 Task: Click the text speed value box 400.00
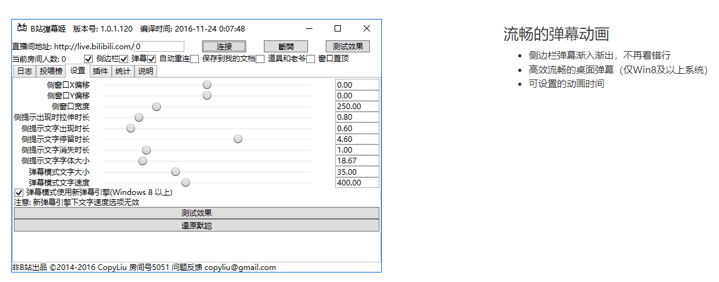[357, 182]
